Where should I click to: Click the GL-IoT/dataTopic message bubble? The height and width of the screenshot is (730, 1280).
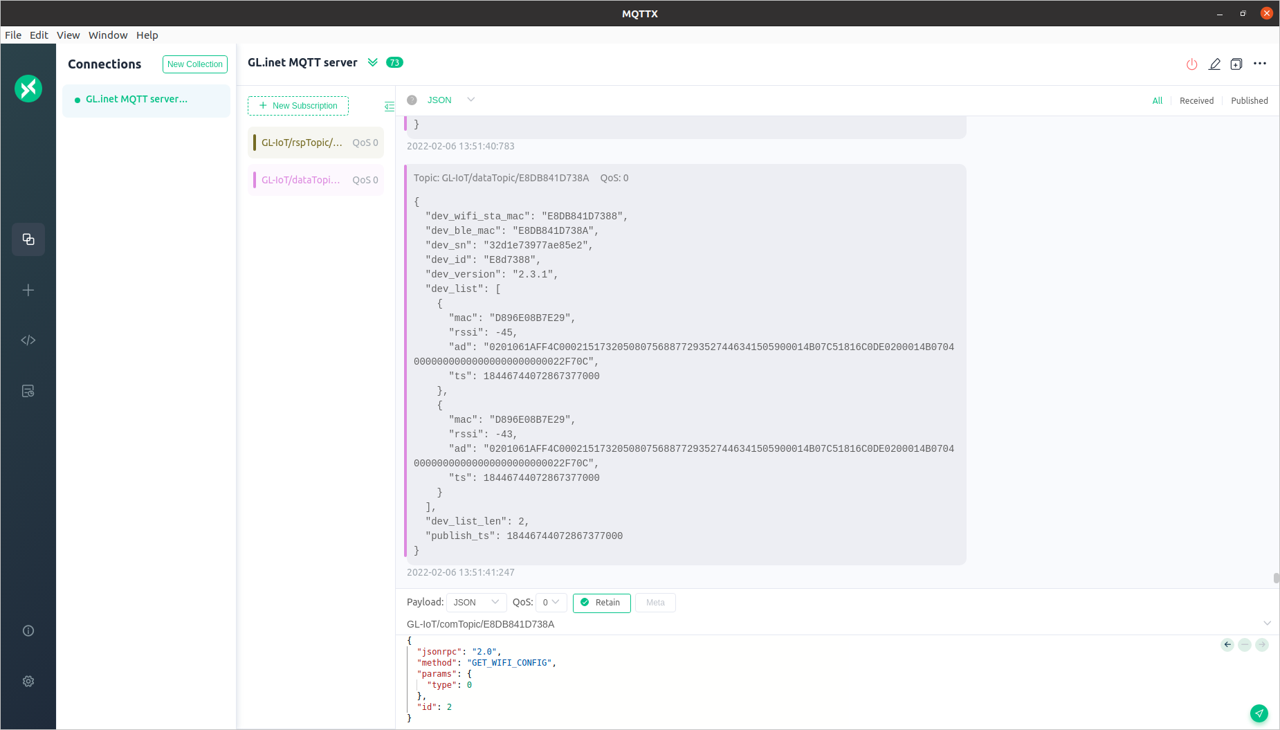tap(685, 365)
